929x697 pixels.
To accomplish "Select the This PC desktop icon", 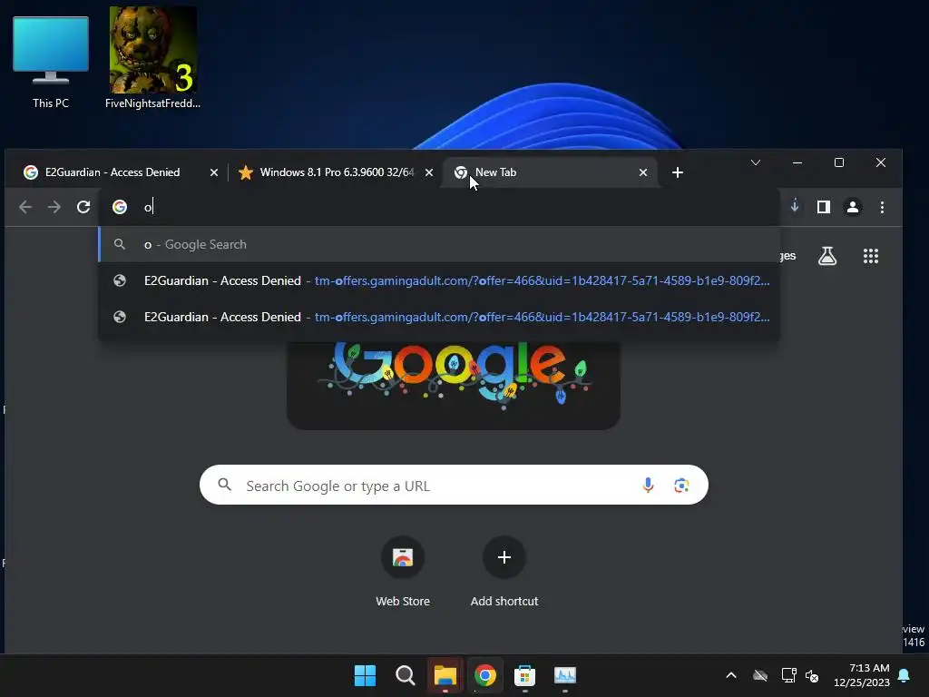I will click(x=51, y=63).
